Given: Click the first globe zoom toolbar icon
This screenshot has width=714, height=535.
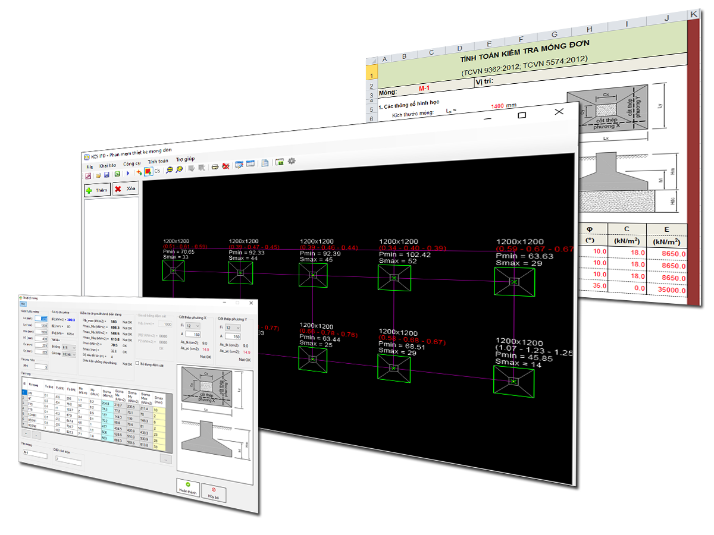Looking at the screenshot, I should click(x=170, y=170).
